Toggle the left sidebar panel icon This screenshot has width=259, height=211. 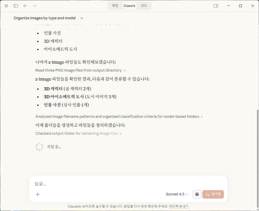tap(16, 6)
